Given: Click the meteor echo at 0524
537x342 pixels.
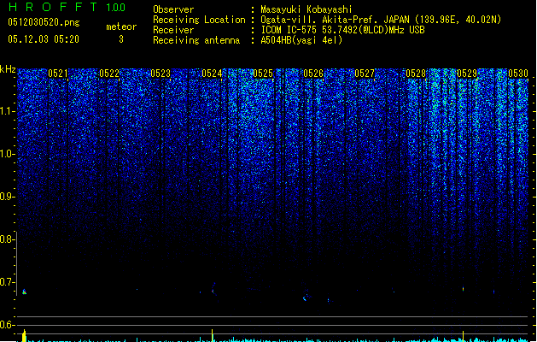Looking at the screenshot, I should click(x=213, y=290).
